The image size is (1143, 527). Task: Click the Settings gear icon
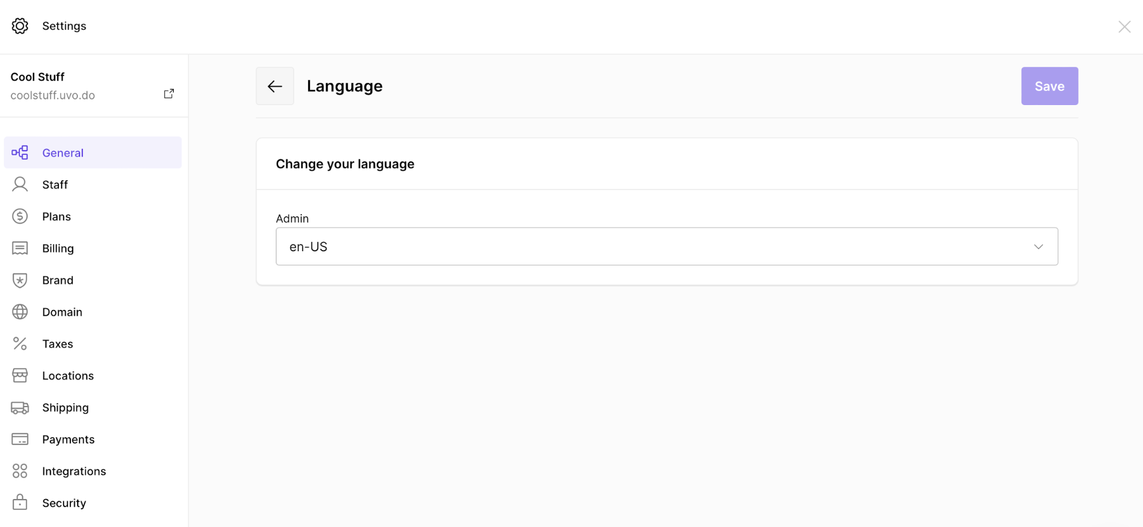tap(20, 26)
